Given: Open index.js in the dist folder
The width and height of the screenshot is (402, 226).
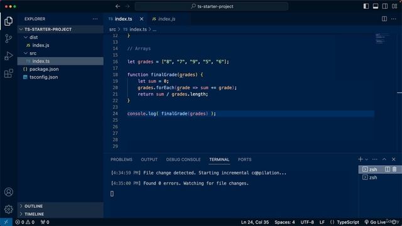Looking at the screenshot, I should [60, 45].
